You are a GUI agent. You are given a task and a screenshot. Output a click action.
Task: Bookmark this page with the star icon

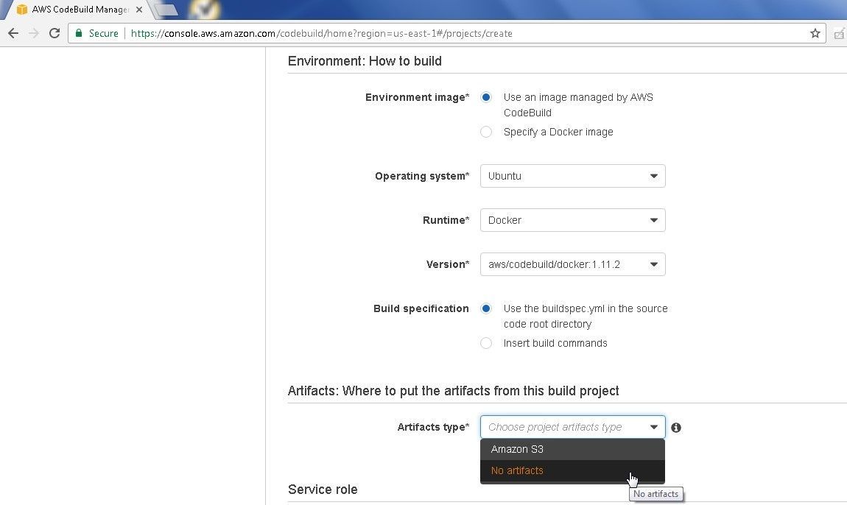(815, 33)
